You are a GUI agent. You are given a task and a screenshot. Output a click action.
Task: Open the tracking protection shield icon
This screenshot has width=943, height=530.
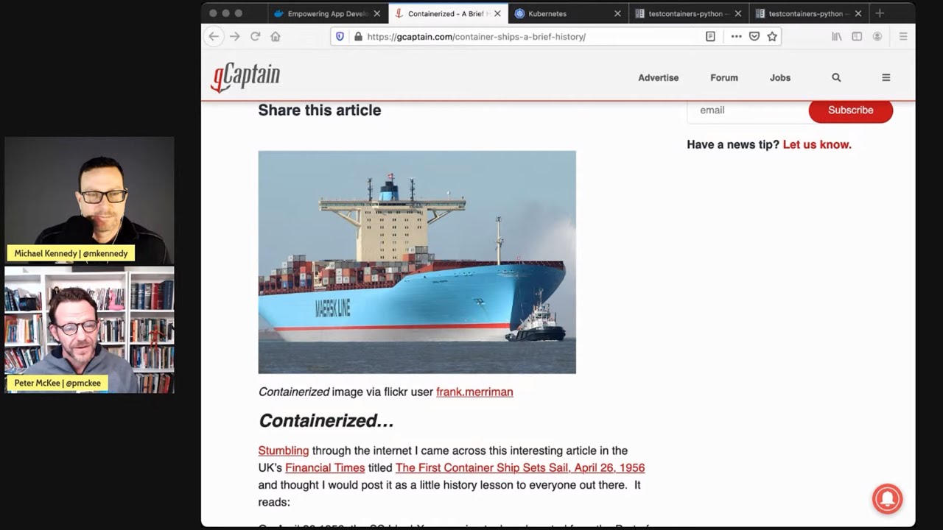point(340,36)
